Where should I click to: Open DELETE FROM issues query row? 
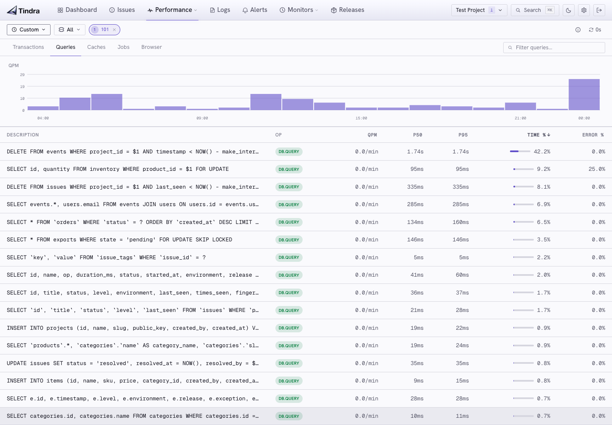click(x=306, y=187)
